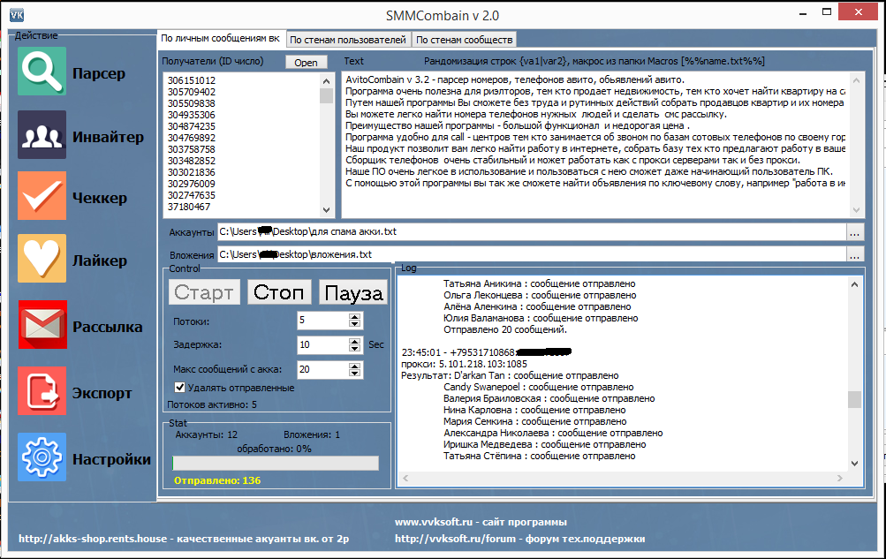
Task: Click the Стоп button
Action: pos(279,292)
